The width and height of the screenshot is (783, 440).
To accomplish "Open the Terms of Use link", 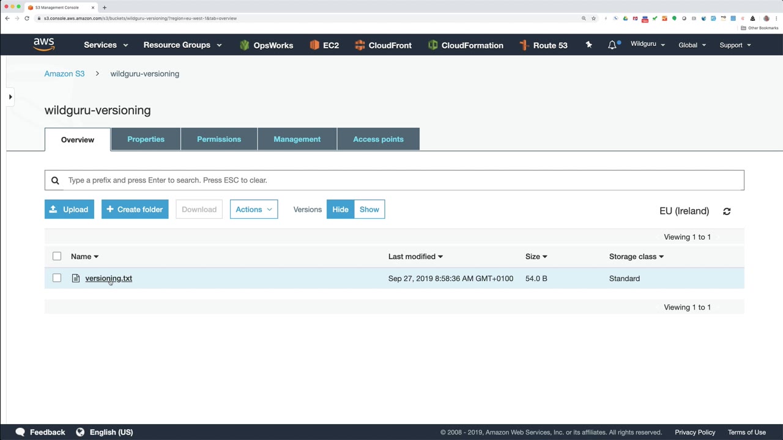I will coord(747,433).
